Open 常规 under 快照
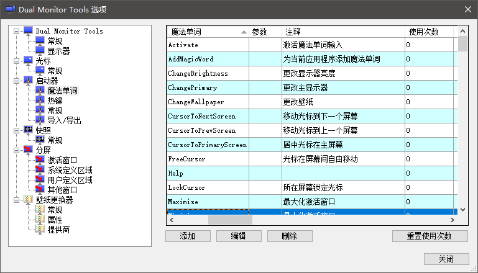 pyautogui.click(x=55, y=140)
